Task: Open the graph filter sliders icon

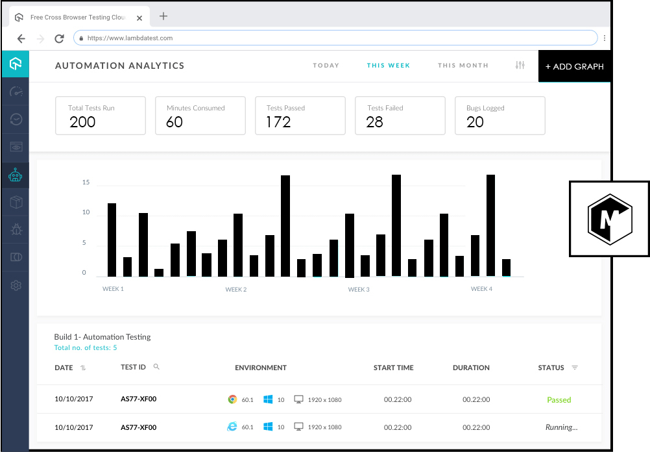Action: [519, 65]
